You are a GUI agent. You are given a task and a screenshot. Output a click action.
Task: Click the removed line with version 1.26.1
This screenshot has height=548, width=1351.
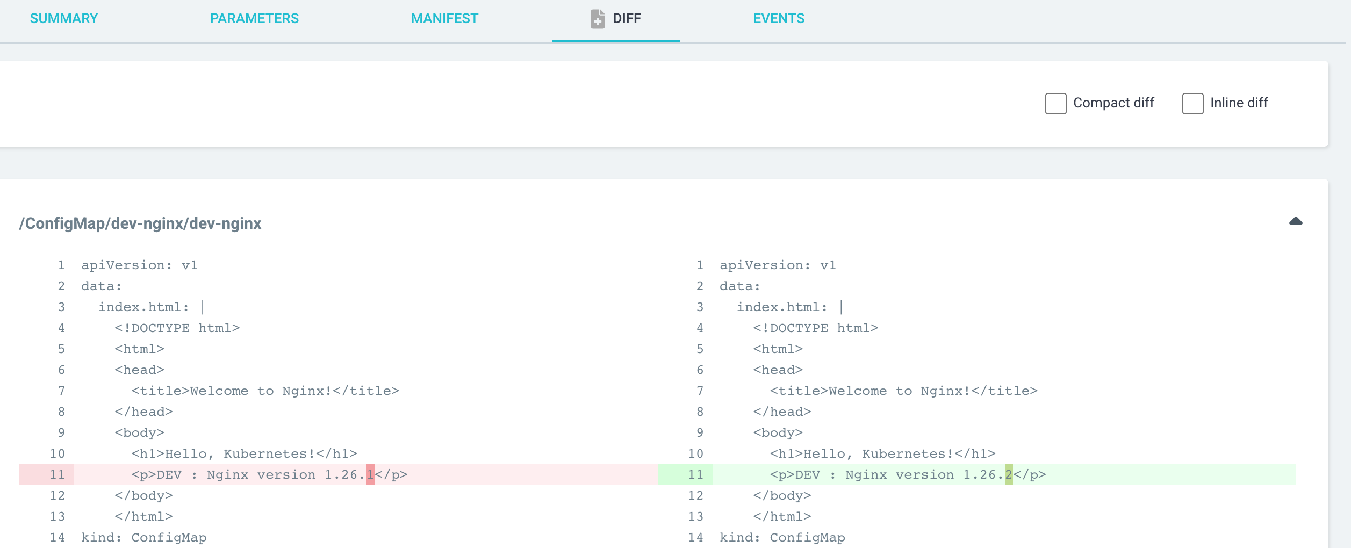339,474
